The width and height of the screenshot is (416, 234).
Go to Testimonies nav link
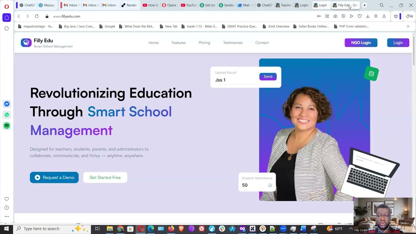233,43
